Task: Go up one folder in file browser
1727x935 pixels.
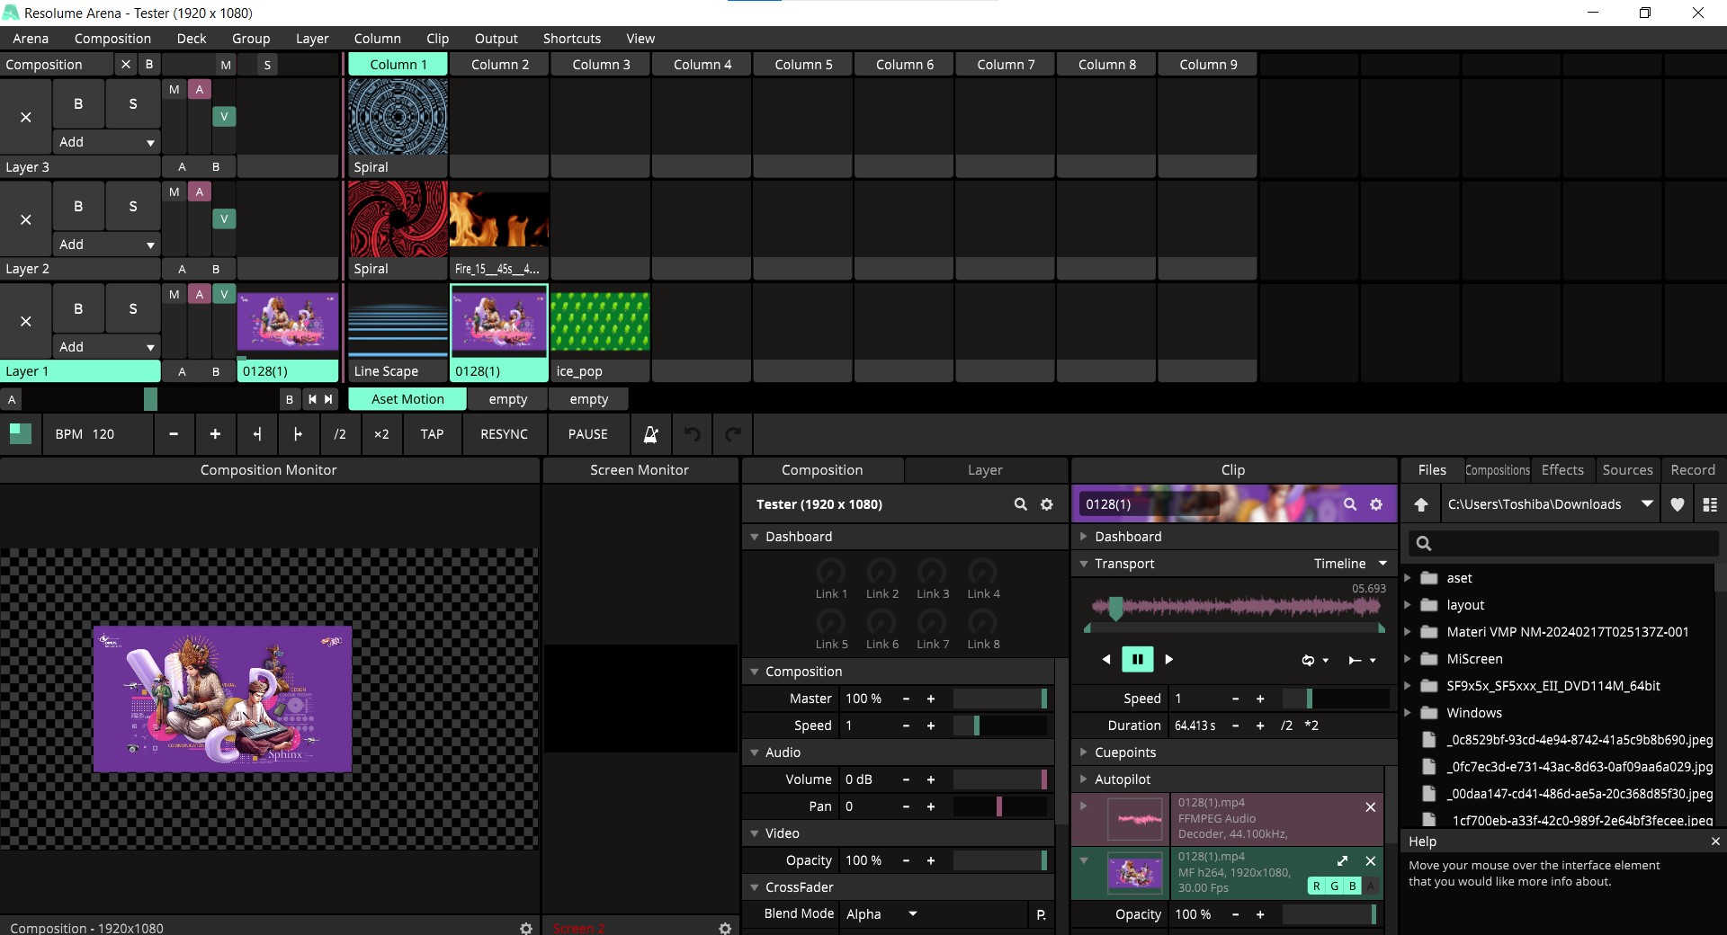Action: pos(1421,504)
